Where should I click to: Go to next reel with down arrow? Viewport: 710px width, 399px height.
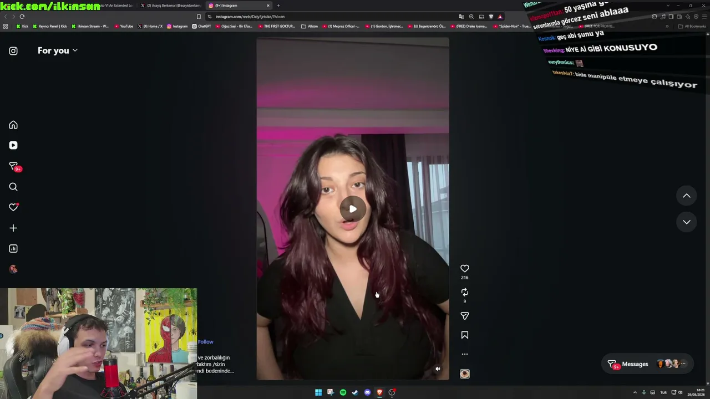[687, 222]
